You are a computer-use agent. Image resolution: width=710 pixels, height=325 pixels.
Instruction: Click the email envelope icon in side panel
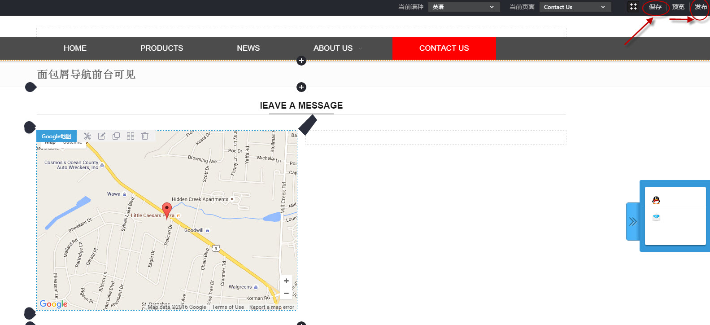click(656, 218)
